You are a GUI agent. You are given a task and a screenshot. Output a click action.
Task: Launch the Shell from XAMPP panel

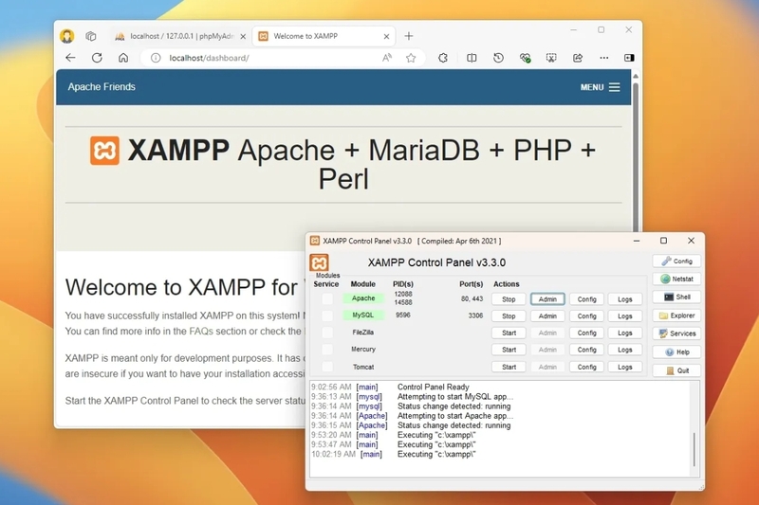[676, 297]
